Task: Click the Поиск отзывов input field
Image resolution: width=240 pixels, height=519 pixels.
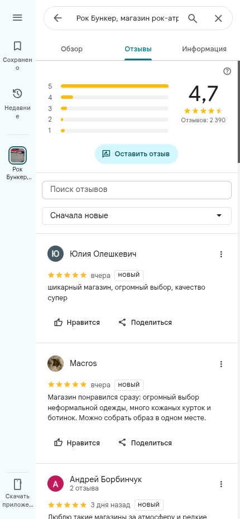Action: pyautogui.click(x=137, y=190)
